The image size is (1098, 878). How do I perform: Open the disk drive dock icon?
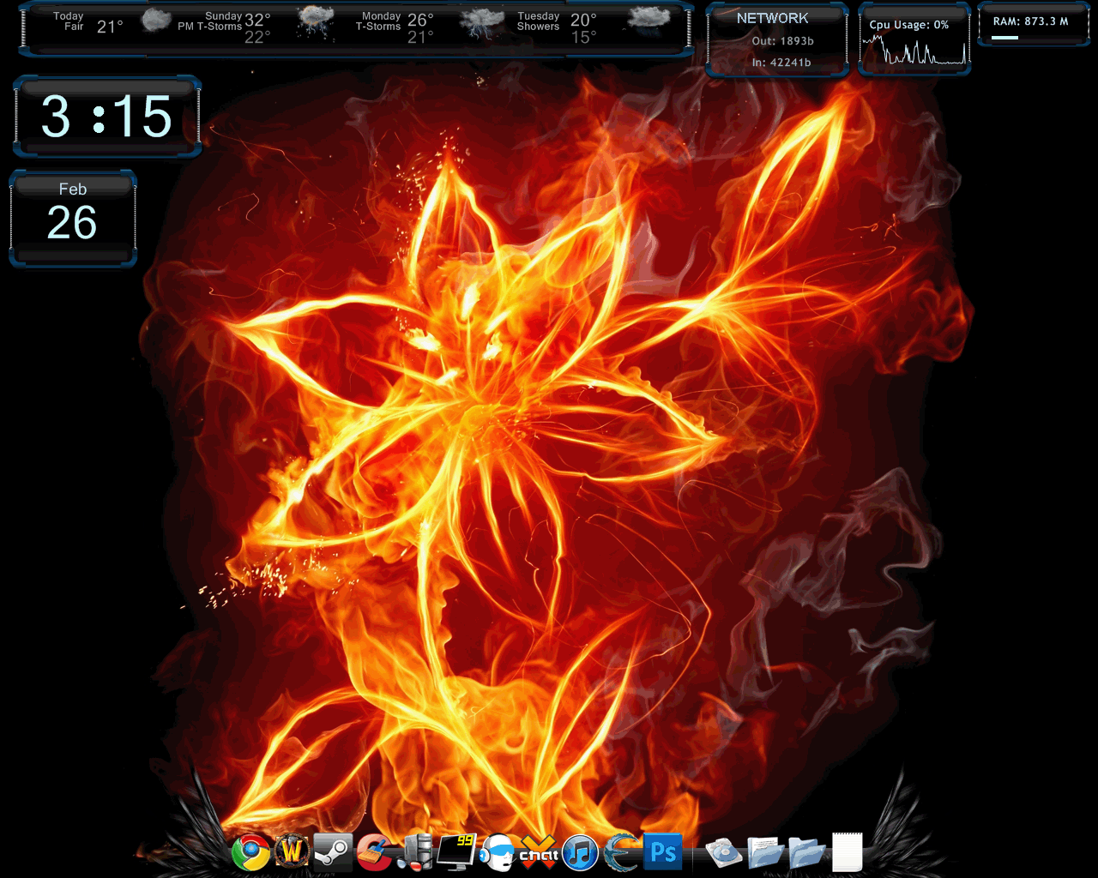click(x=723, y=852)
